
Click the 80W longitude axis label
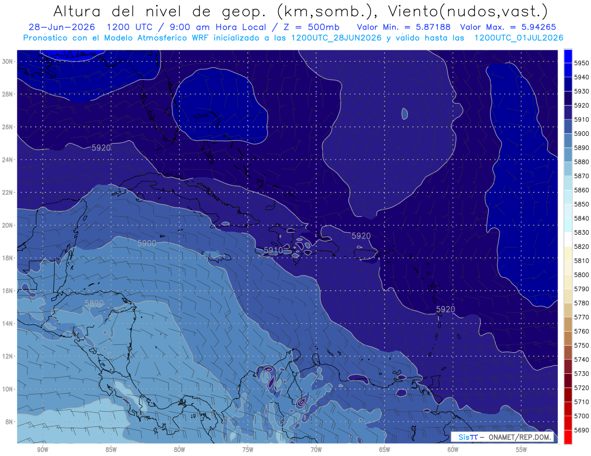click(x=179, y=450)
